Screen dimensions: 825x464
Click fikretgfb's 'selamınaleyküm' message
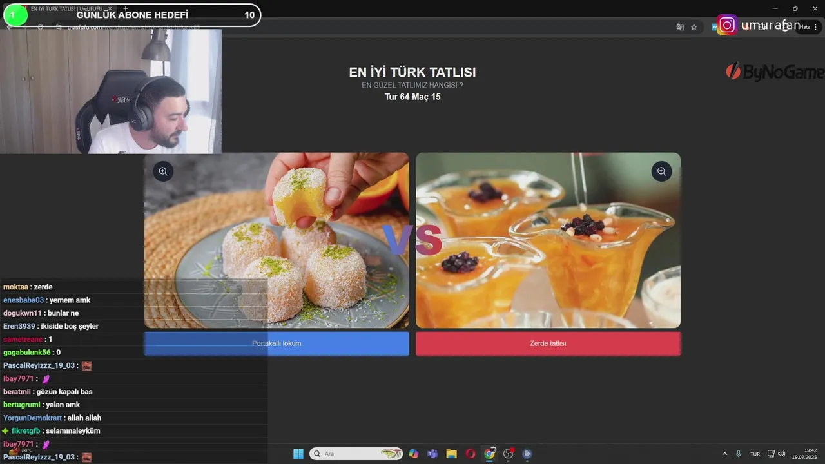[73, 430]
